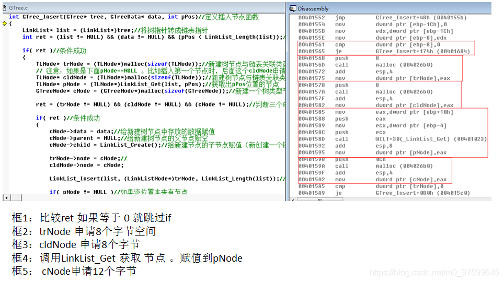The height and width of the screenshot is (282, 504).
Task: Click the 'TLNode* cldNode' malloc line
Action: click(x=161, y=77)
